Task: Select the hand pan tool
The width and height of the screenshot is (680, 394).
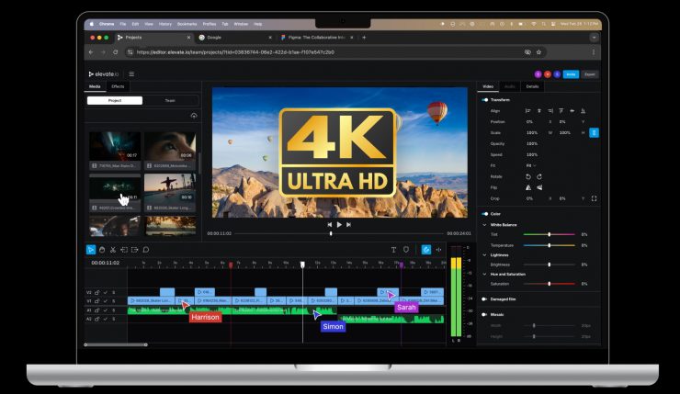Action: pyautogui.click(x=102, y=249)
